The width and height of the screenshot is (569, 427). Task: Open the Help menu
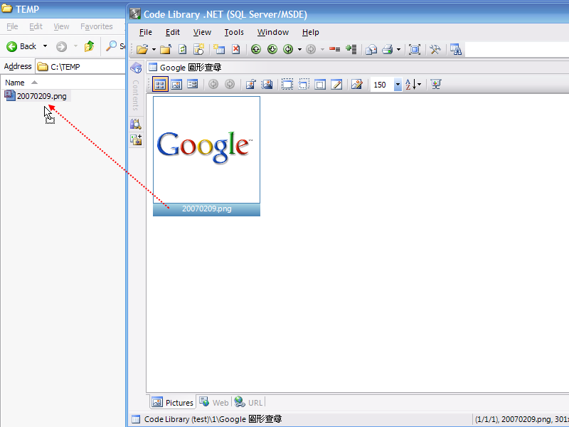click(311, 32)
